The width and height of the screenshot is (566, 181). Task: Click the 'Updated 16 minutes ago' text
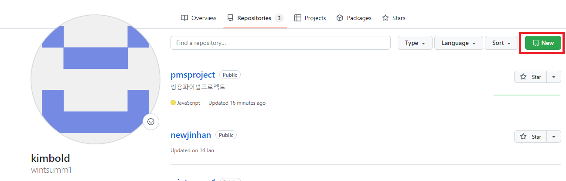(237, 103)
